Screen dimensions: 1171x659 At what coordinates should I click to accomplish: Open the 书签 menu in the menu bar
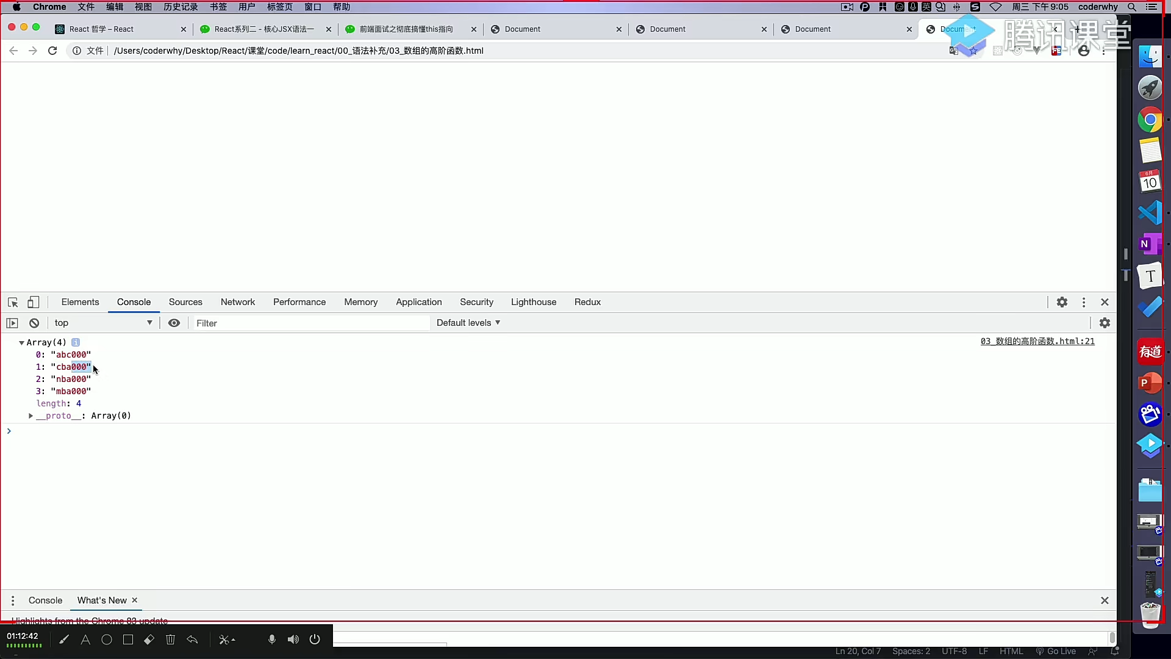click(x=218, y=7)
